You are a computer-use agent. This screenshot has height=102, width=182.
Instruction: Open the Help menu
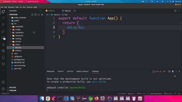[x=35, y=7]
